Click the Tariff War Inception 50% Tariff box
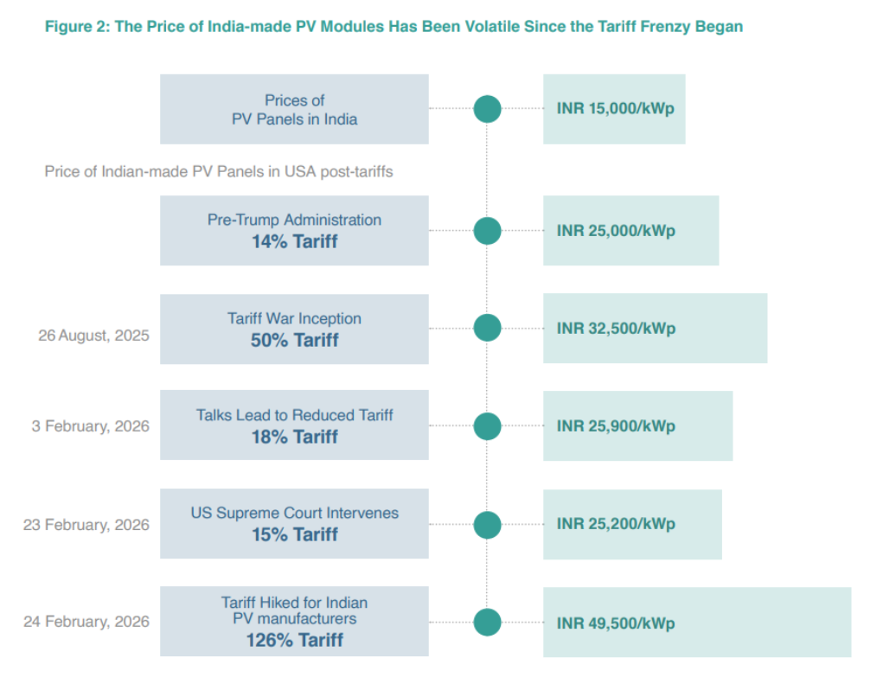 click(x=294, y=329)
